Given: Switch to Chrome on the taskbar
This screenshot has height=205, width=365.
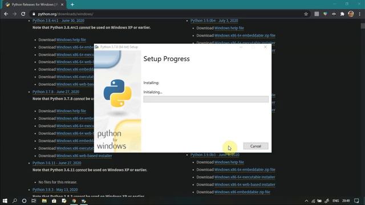Looking at the screenshot, I should click(x=74, y=200).
